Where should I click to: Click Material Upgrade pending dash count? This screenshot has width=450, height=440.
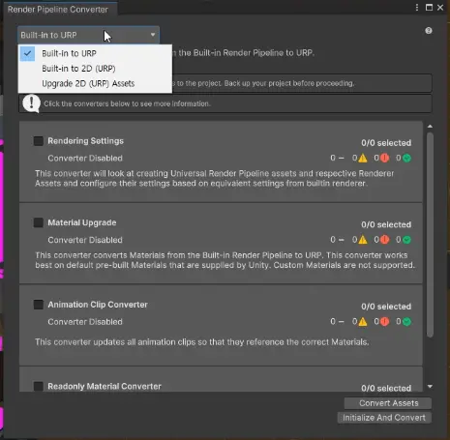tap(337, 240)
